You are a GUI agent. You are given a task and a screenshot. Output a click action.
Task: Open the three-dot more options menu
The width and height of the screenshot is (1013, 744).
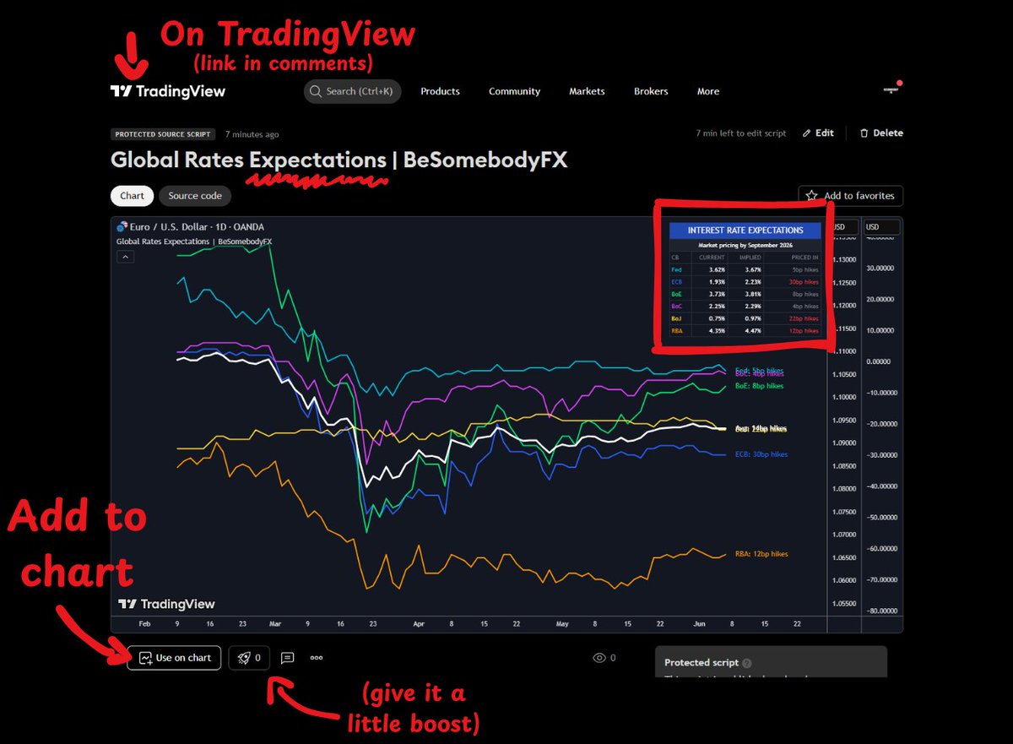(x=317, y=658)
